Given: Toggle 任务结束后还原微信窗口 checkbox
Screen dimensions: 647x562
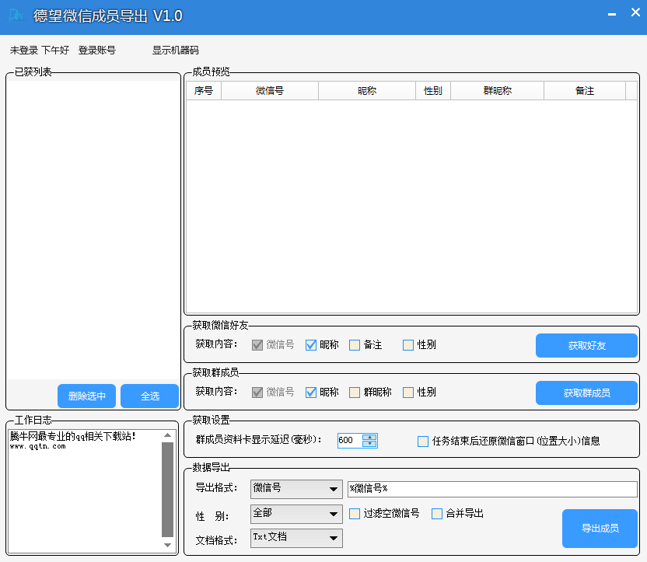Looking at the screenshot, I should [423, 442].
